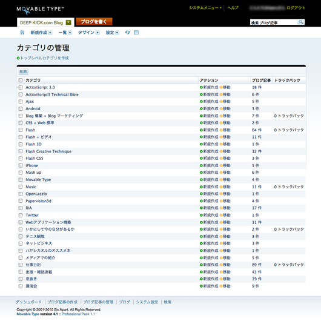Check the メディアでの紹介 checkbox
The image size is (321, 330).
click(21, 257)
